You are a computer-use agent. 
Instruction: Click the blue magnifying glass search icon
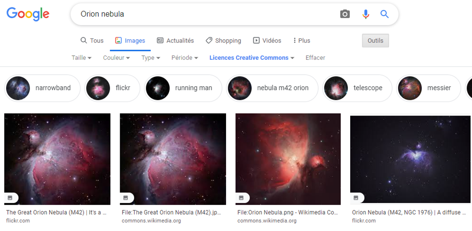(385, 14)
